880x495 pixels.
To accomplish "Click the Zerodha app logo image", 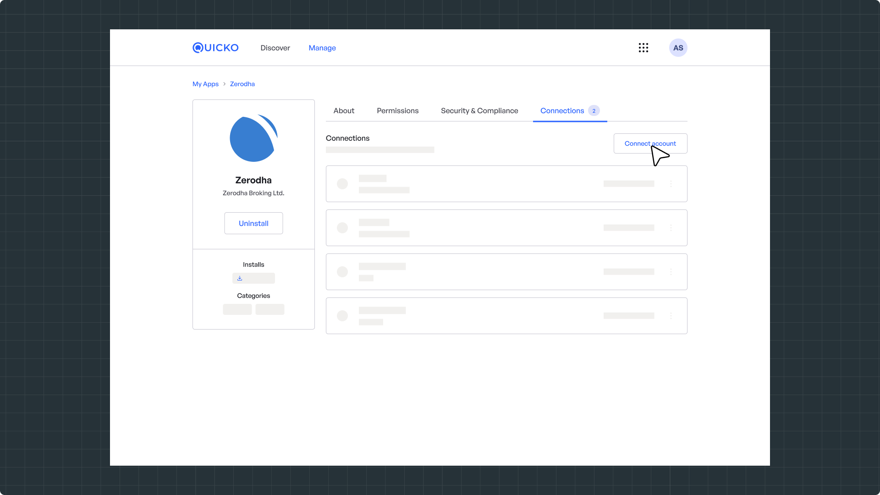I will coord(253,138).
